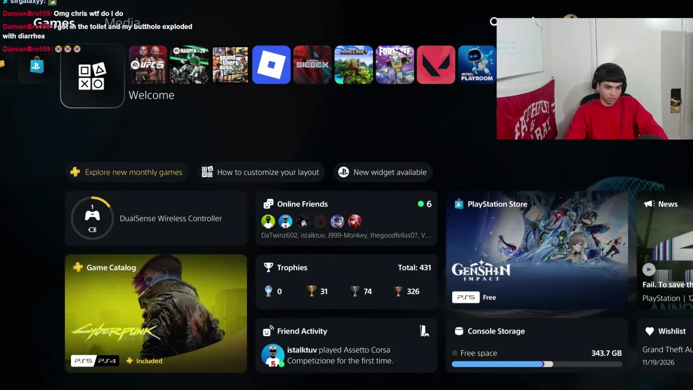The height and width of the screenshot is (390, 693).
Task: Select the Rainbow Six Siege X tile
Action: (312, 65)
